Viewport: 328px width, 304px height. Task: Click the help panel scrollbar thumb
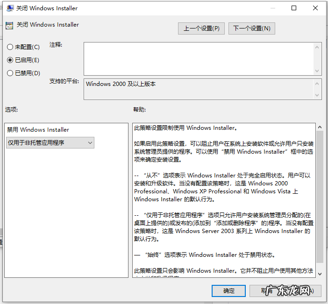point(320,197)
